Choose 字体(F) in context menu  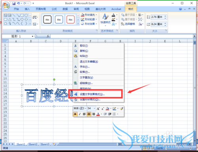point(98,67)
